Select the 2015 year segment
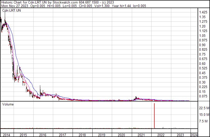Screen dimensions: 210x137 [23, 135]
